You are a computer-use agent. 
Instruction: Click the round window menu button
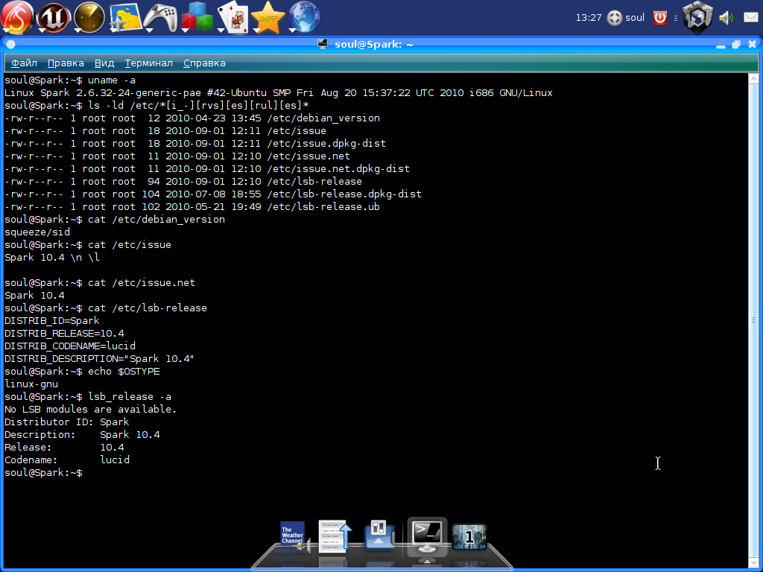click(10, 44)
